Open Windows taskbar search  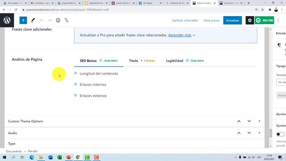pos(13,157)
